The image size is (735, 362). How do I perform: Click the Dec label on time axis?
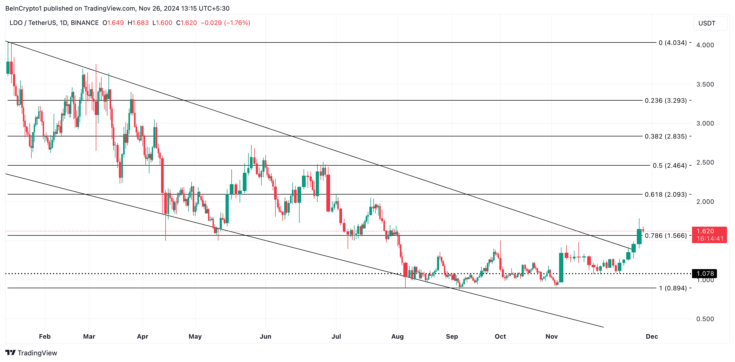pos(652,336)
